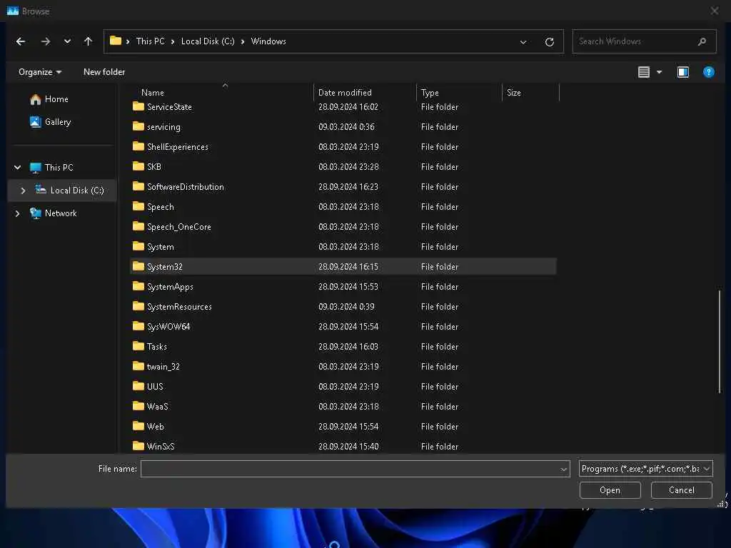Viewport: 731px width, 548px height.
Task: Sort by the Size column header
Action: (x=514, y=93)
